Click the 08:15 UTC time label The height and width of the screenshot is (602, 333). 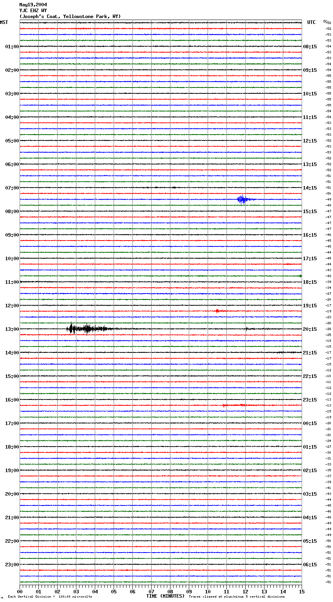[x=310, y=47]
